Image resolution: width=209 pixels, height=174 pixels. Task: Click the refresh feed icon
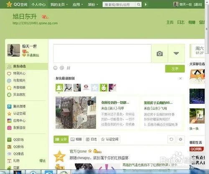pos(171,139)
